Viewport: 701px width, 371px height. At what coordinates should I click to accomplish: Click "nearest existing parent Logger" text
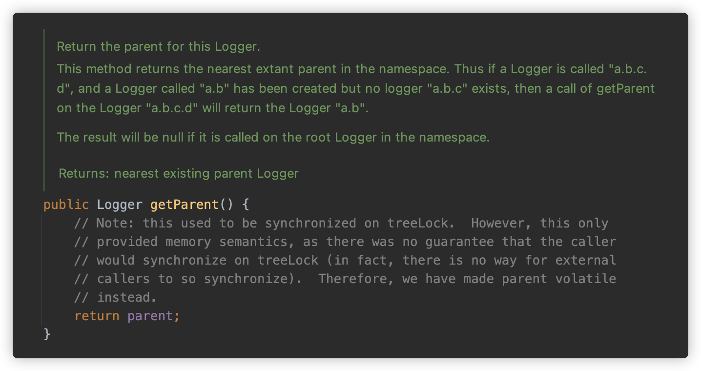206,173
